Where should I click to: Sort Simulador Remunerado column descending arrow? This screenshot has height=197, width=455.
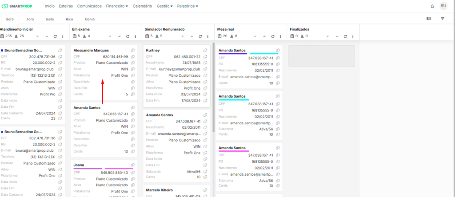click(x=183, y=36)
